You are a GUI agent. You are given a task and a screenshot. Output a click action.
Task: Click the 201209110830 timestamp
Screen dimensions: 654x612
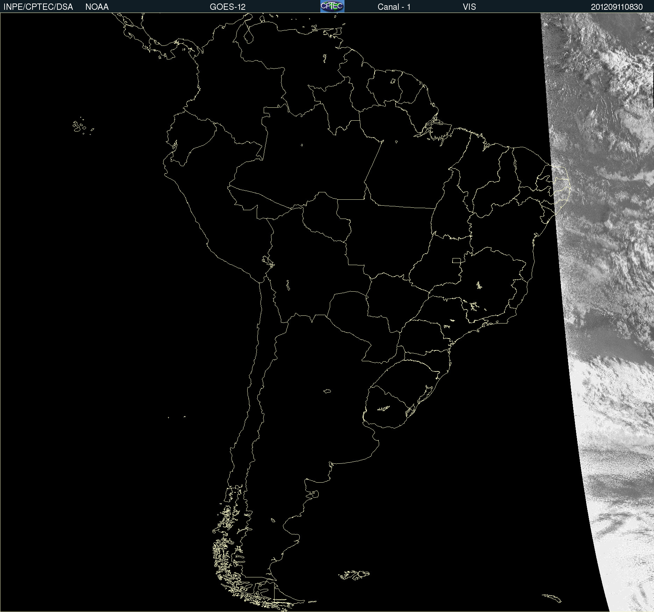point(617,7)
